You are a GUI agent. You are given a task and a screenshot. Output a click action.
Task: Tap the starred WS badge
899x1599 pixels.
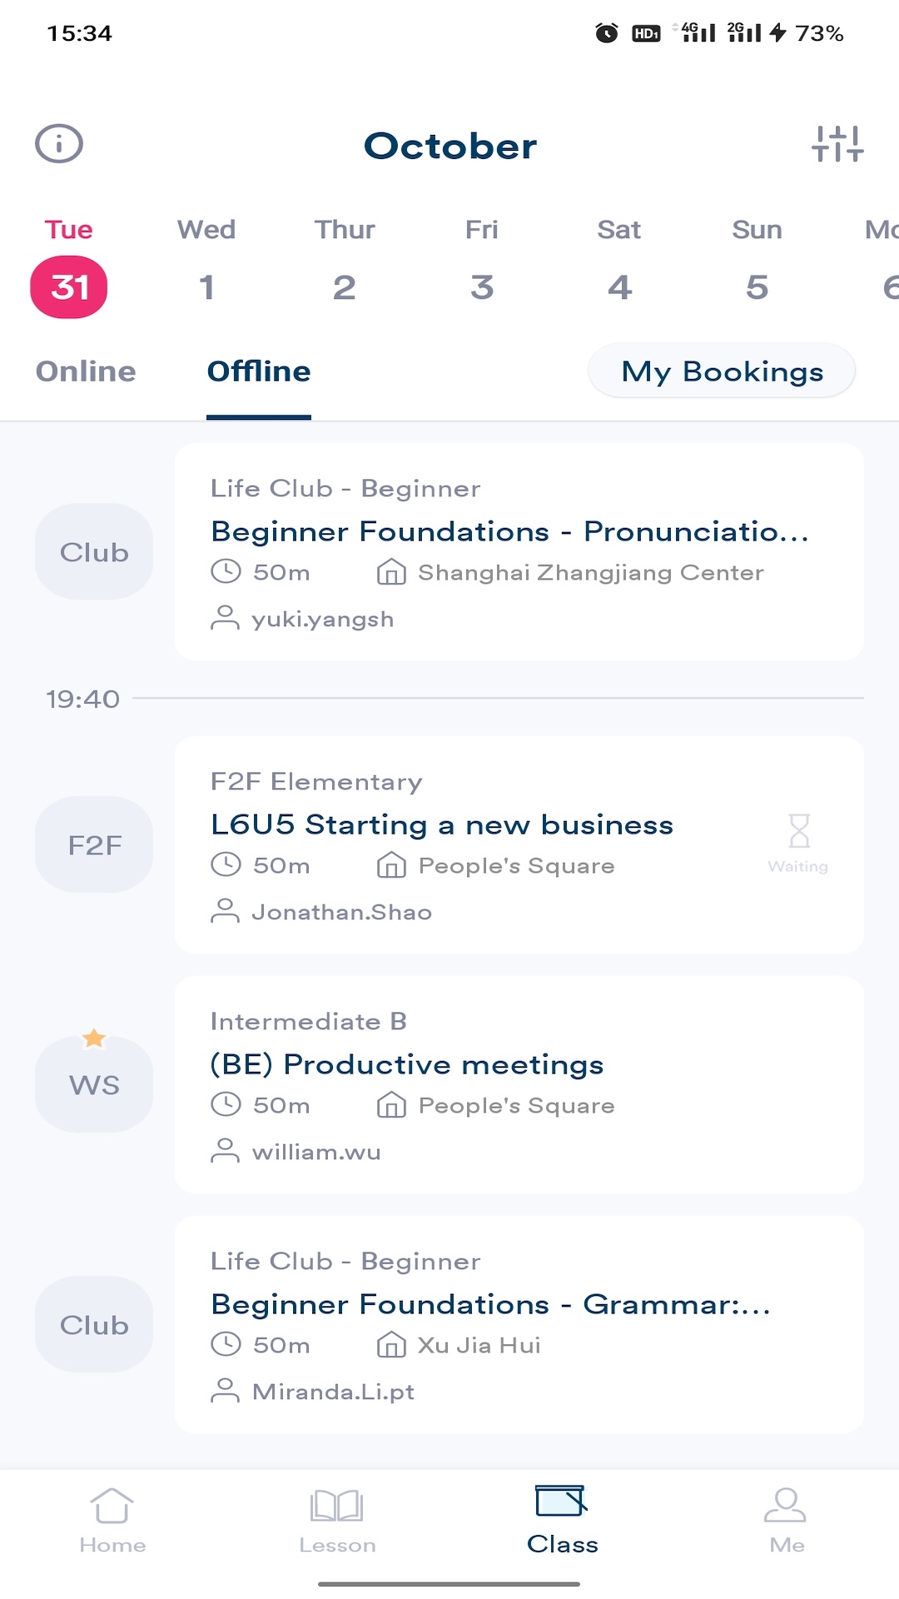[x=94, y=1083]
